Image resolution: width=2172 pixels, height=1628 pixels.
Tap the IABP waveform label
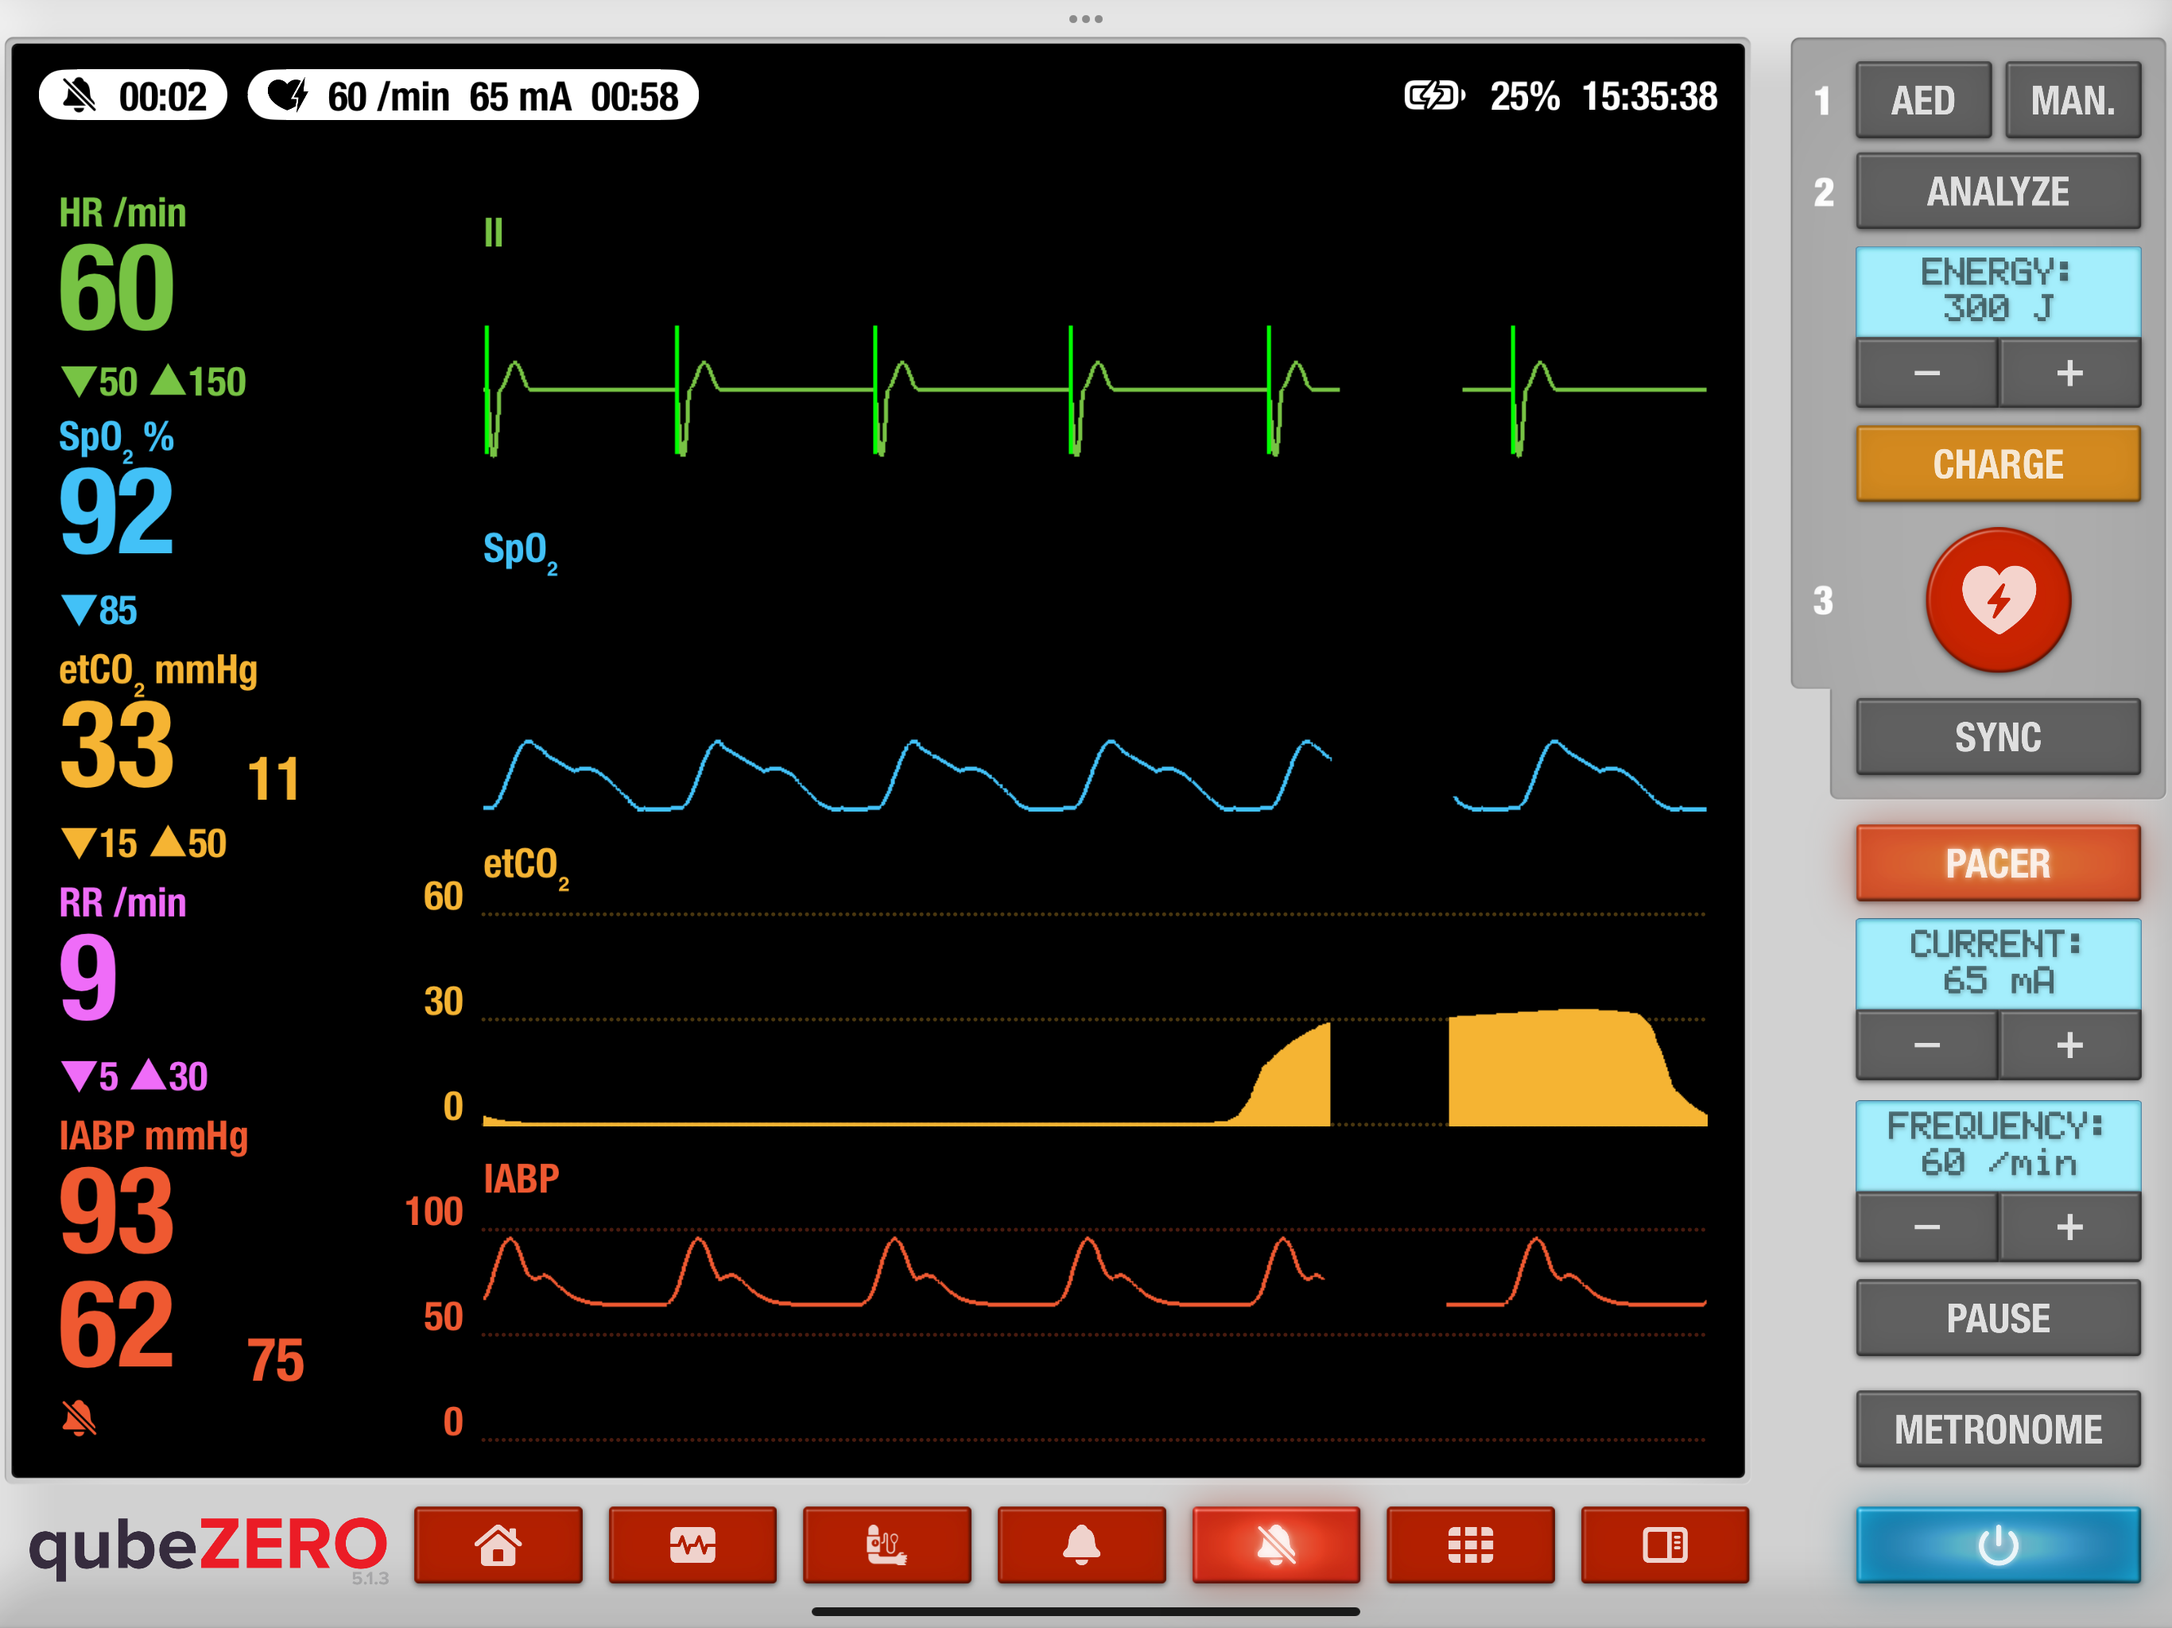point(521,1178)
